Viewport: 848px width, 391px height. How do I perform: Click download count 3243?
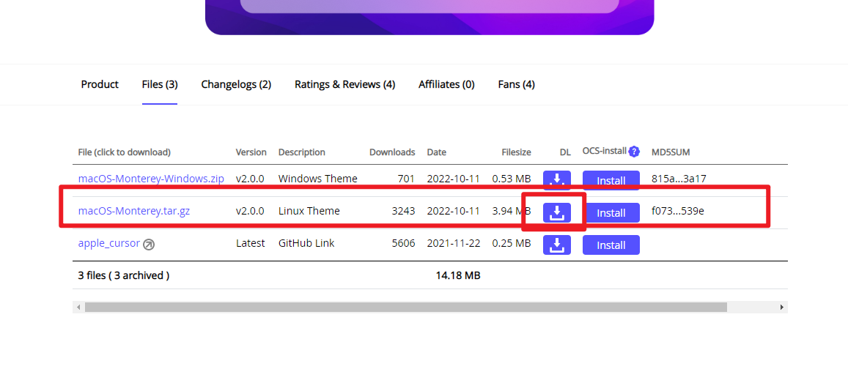coord(403,211)
